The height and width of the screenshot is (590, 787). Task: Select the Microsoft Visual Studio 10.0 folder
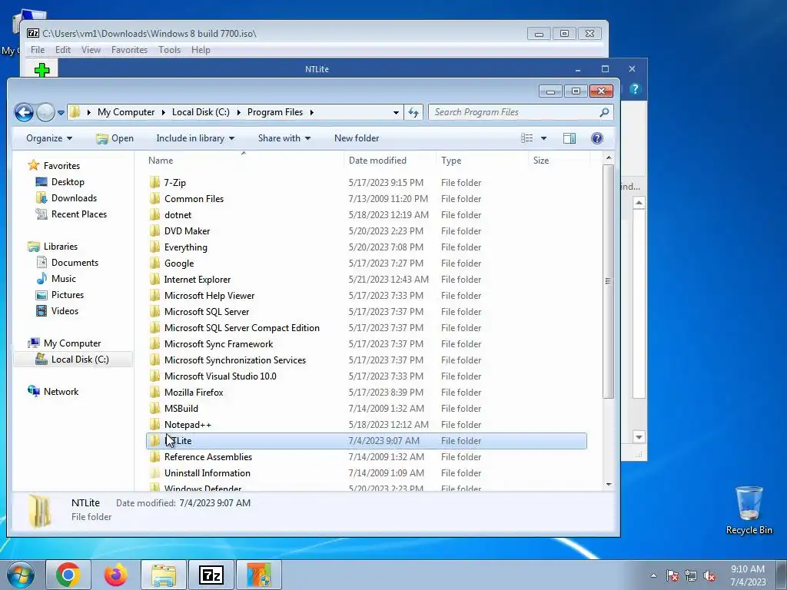tap(221, 376)
